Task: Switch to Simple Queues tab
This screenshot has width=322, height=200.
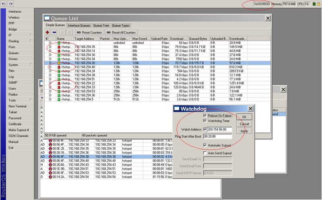Action: [x=55, y=25]
